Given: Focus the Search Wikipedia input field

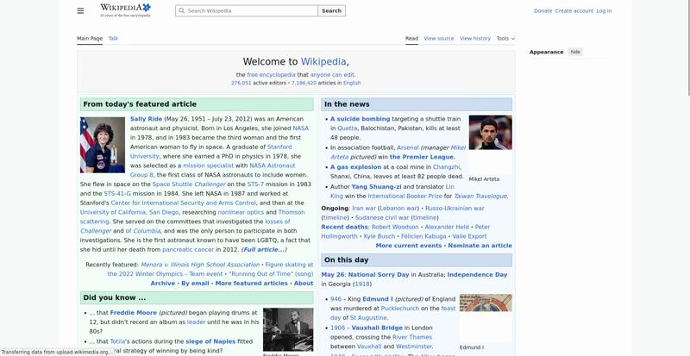Looking at the screenshot, I should tap(247, 10).
